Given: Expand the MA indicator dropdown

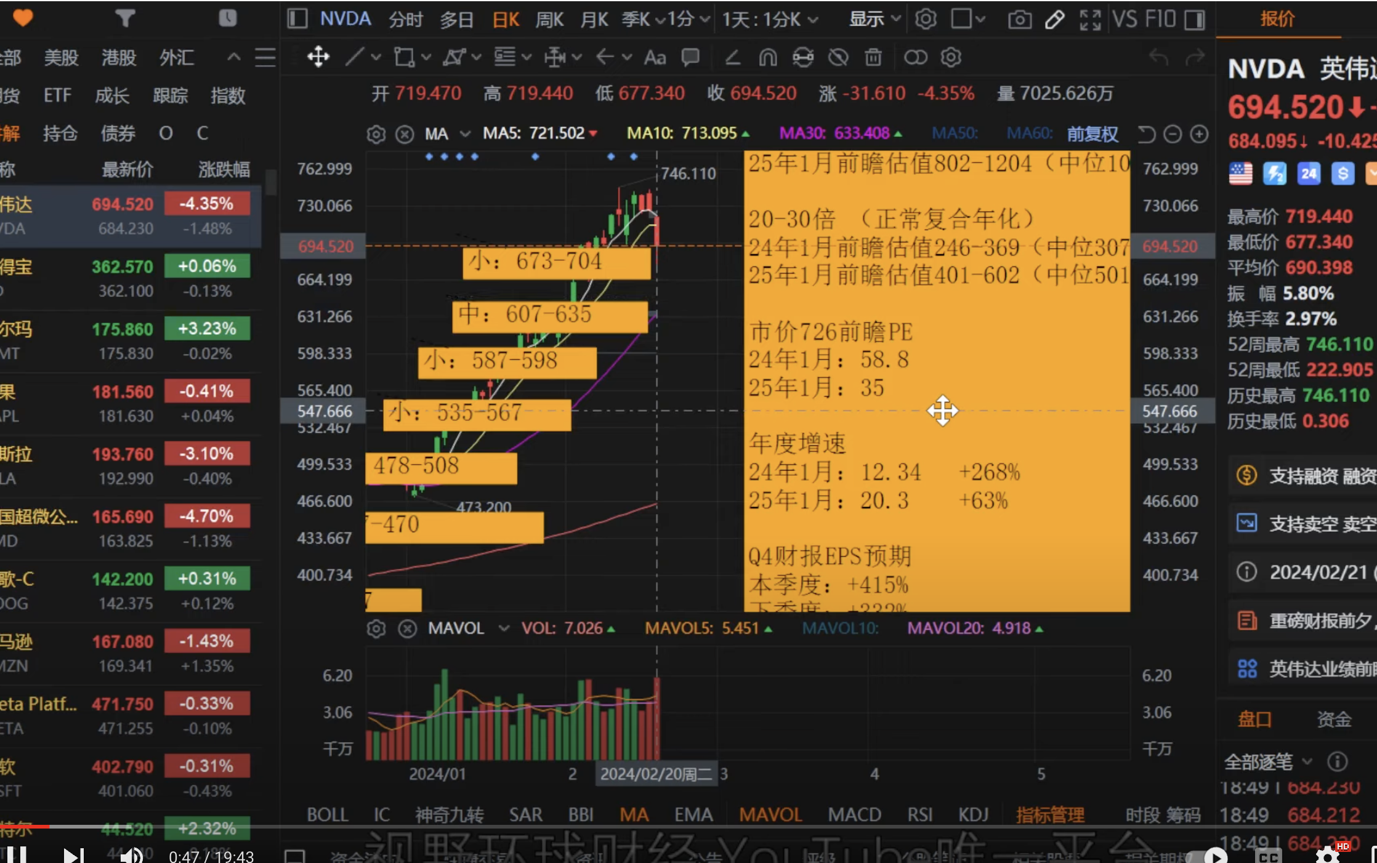Looking at the screenshot, I should pyautogui.click(x=465, y=134).
